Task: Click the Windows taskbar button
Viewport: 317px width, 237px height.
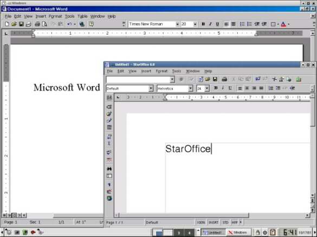Action: point(238,232)
